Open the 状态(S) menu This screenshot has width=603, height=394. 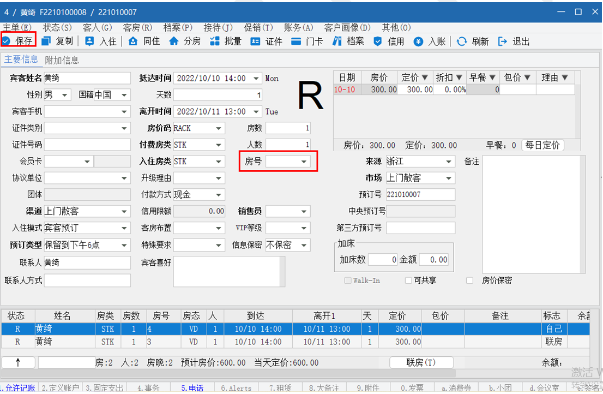click(57, 27)
